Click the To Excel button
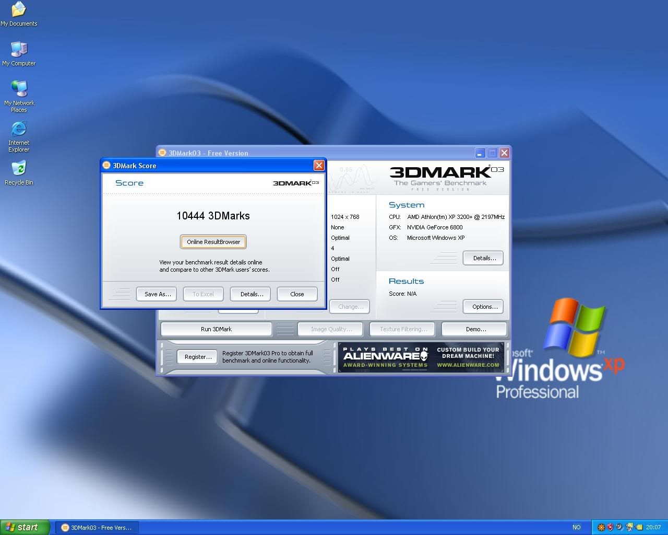The width and height of the screenshot is (668, 535). tap(203, 294)
